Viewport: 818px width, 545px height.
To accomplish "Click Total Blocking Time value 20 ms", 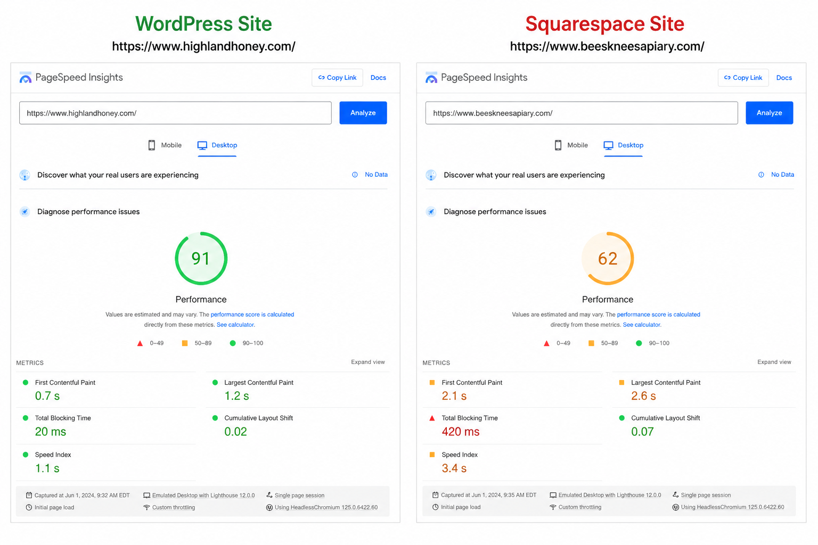I will [51, 432].
